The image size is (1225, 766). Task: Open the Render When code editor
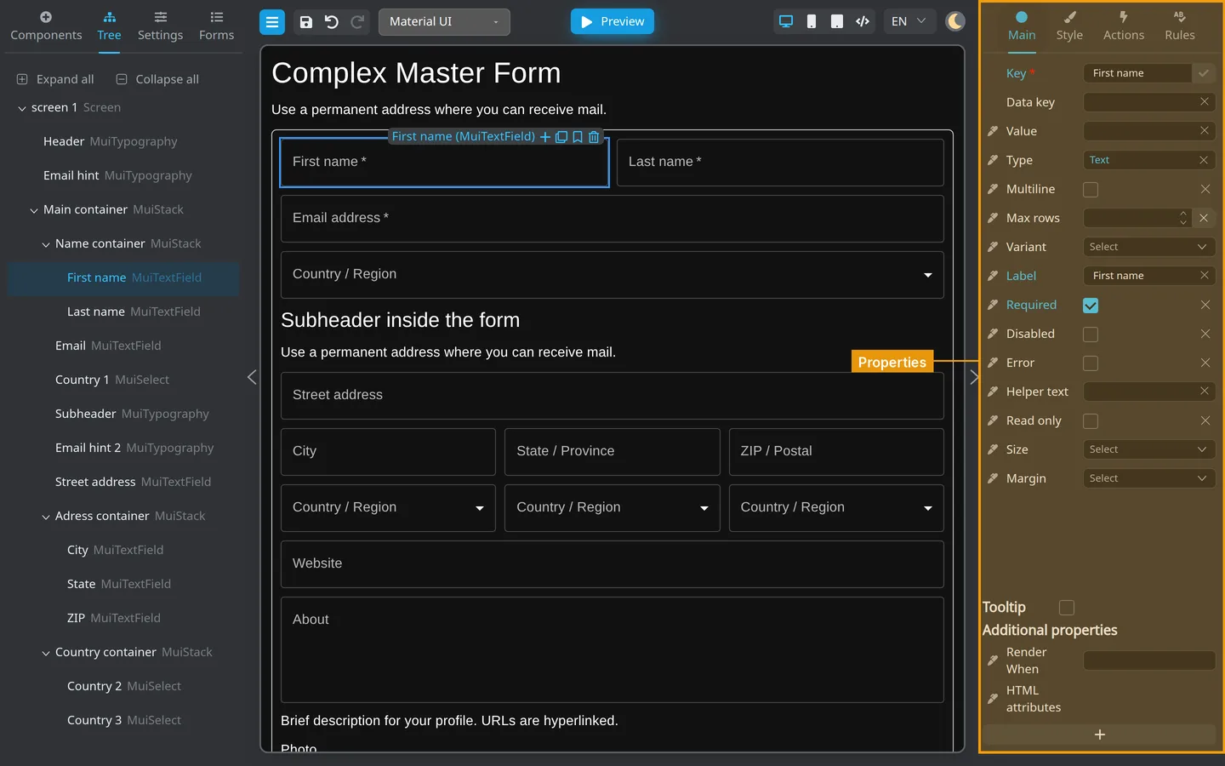[993, 660]
